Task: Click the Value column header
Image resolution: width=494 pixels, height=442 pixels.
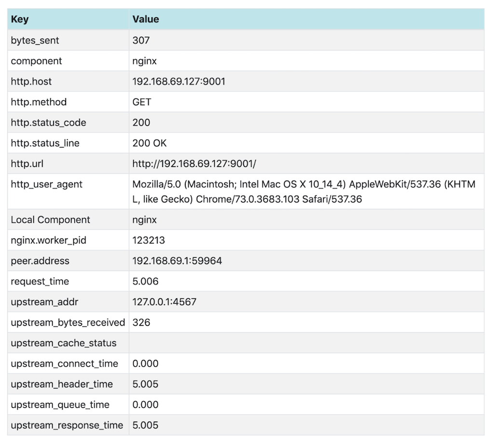Action: pos(146,19)
